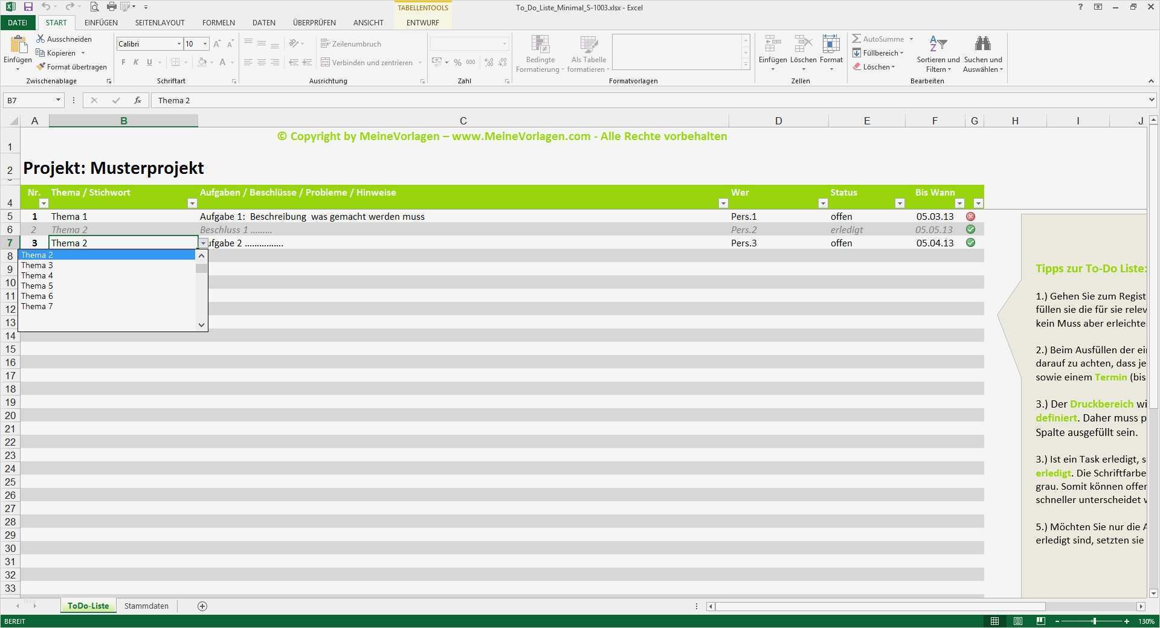The width and height of the screenshot is (1160, 628).
Task: Toggle underline formatting with the U button
Action: click(149, 62)
